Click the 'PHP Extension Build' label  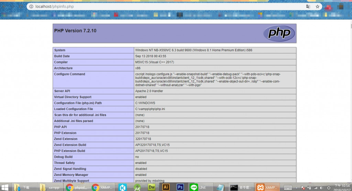69,151
